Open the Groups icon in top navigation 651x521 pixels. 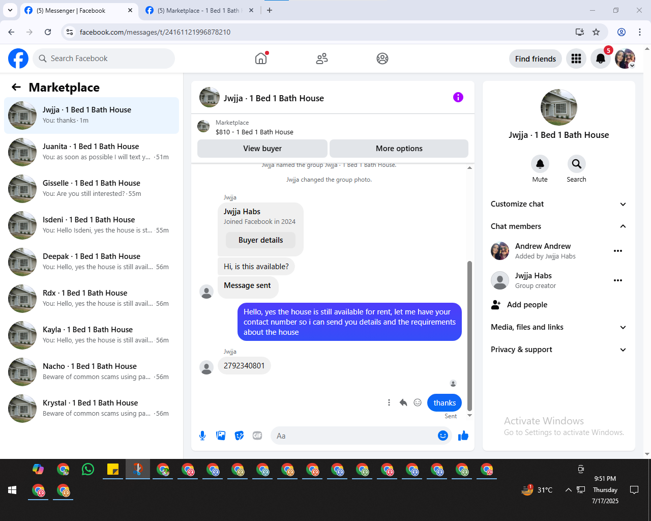tap(382, 59)
